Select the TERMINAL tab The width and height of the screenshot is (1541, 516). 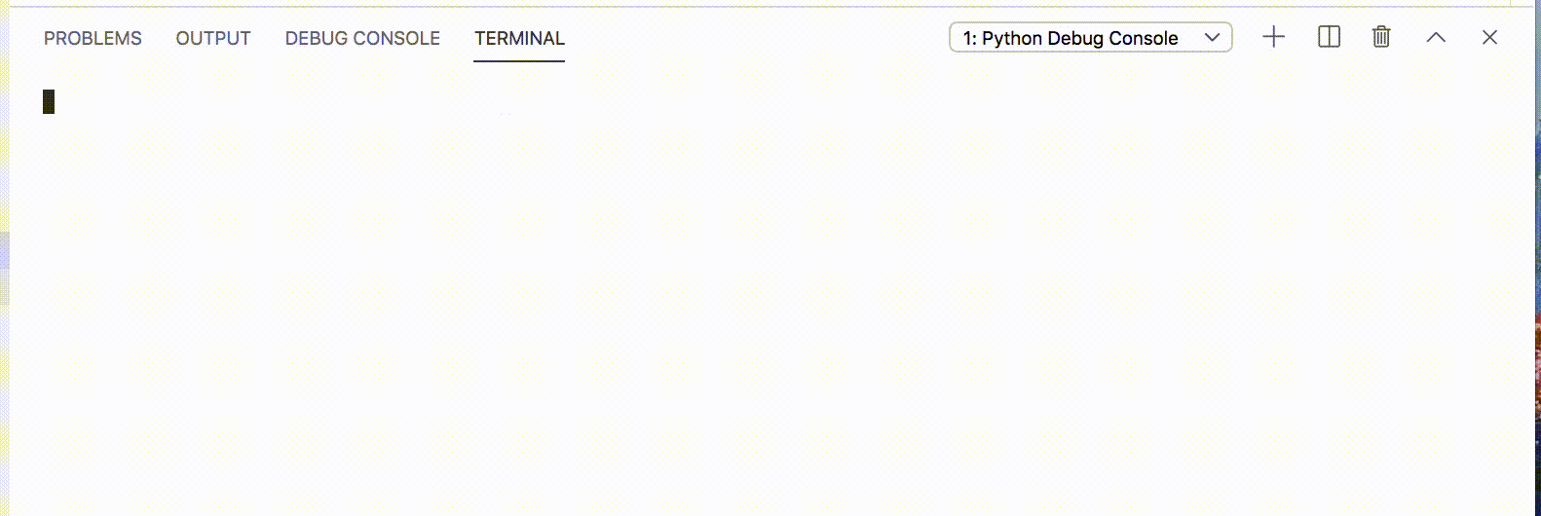(519, 38)
